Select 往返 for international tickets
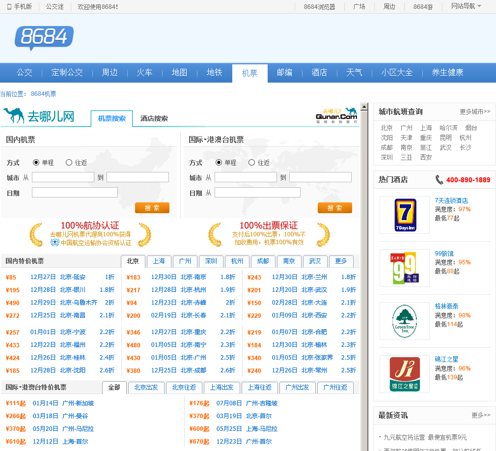Screen dimensions: 496x451 251,162
